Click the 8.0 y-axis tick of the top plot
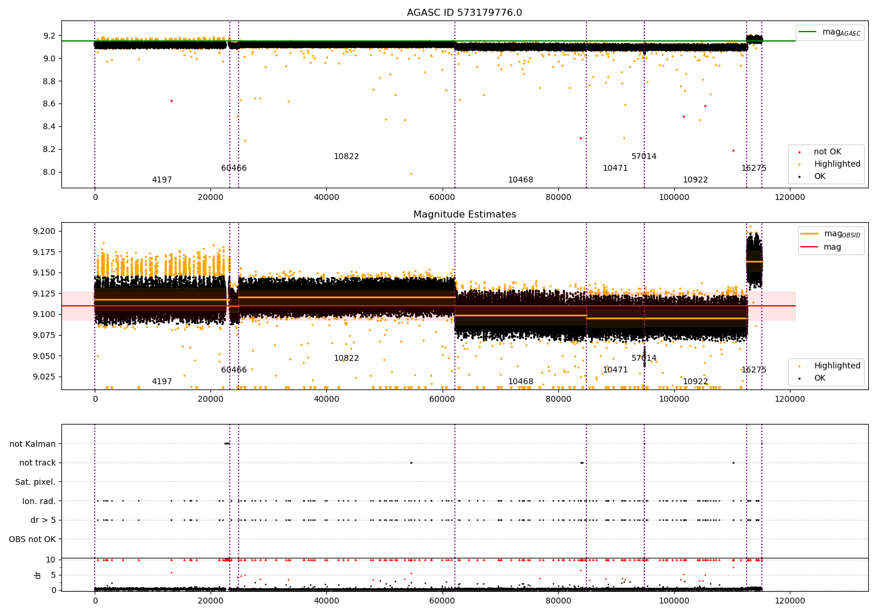 49,173
